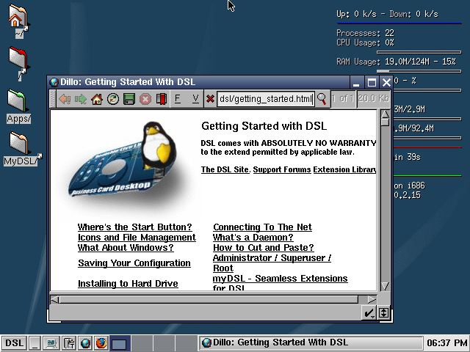
Task: Clear the URL with the red X
Action: [211, 99]
